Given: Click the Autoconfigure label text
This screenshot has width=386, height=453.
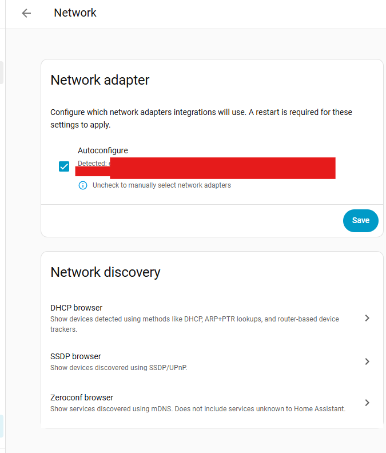Looking at the screenshot, I should point(103,150).
